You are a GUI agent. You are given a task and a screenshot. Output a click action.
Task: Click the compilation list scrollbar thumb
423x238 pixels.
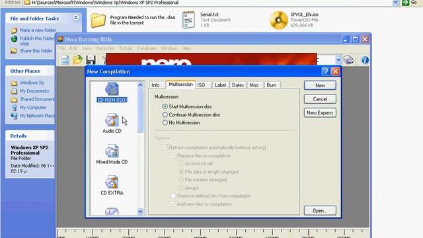click(140, 110)
